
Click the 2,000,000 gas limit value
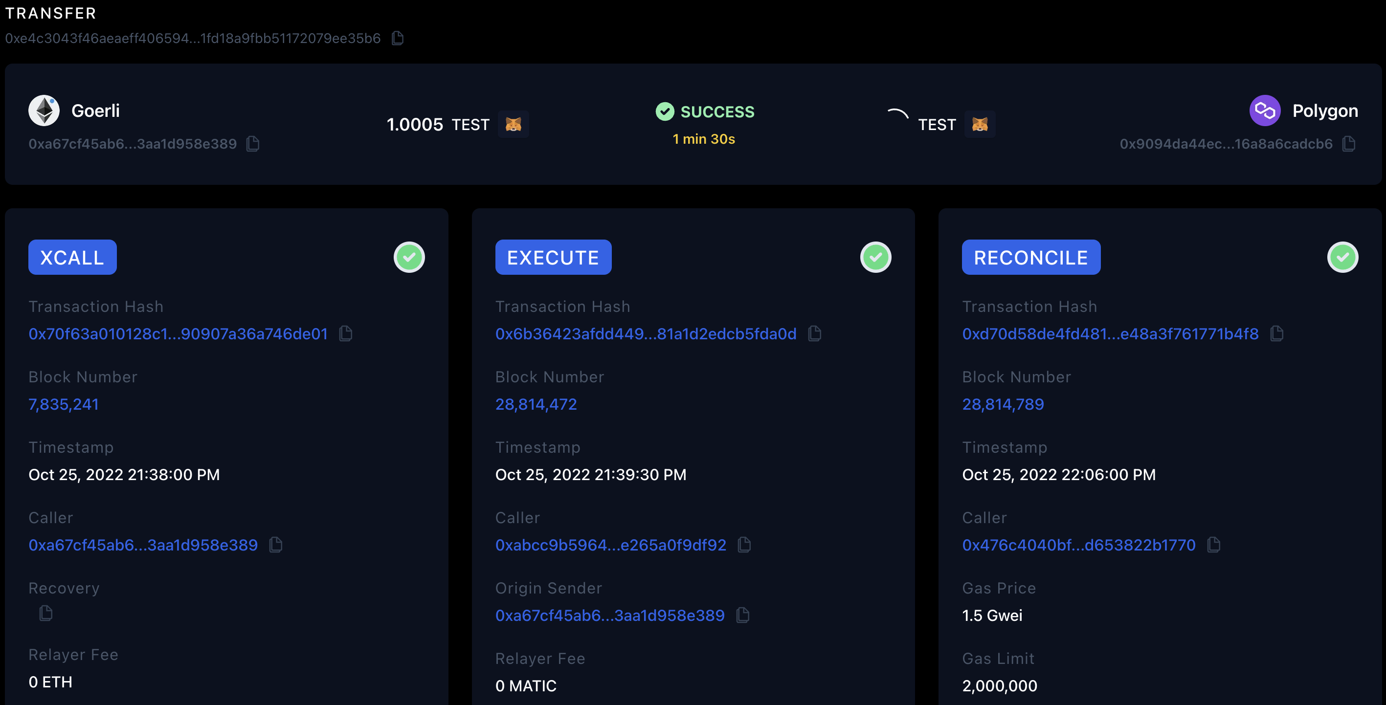click(1000, 685)
